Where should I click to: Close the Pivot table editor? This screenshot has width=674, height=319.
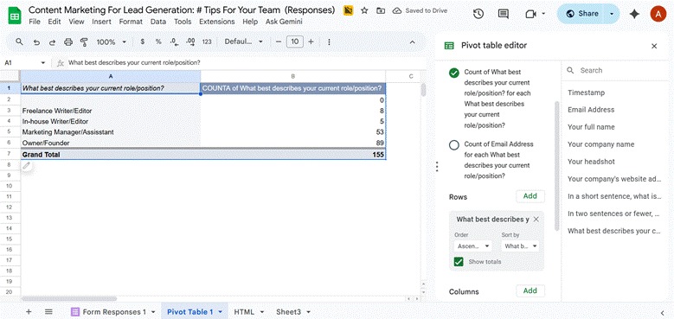[x=654, y=46]
